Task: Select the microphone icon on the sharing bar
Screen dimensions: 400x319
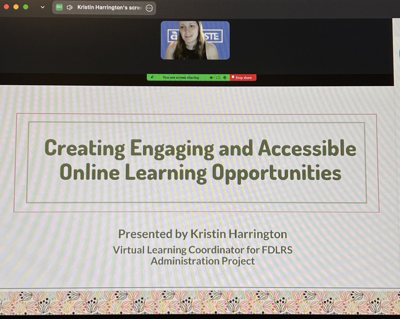Action: pos(152,77)
